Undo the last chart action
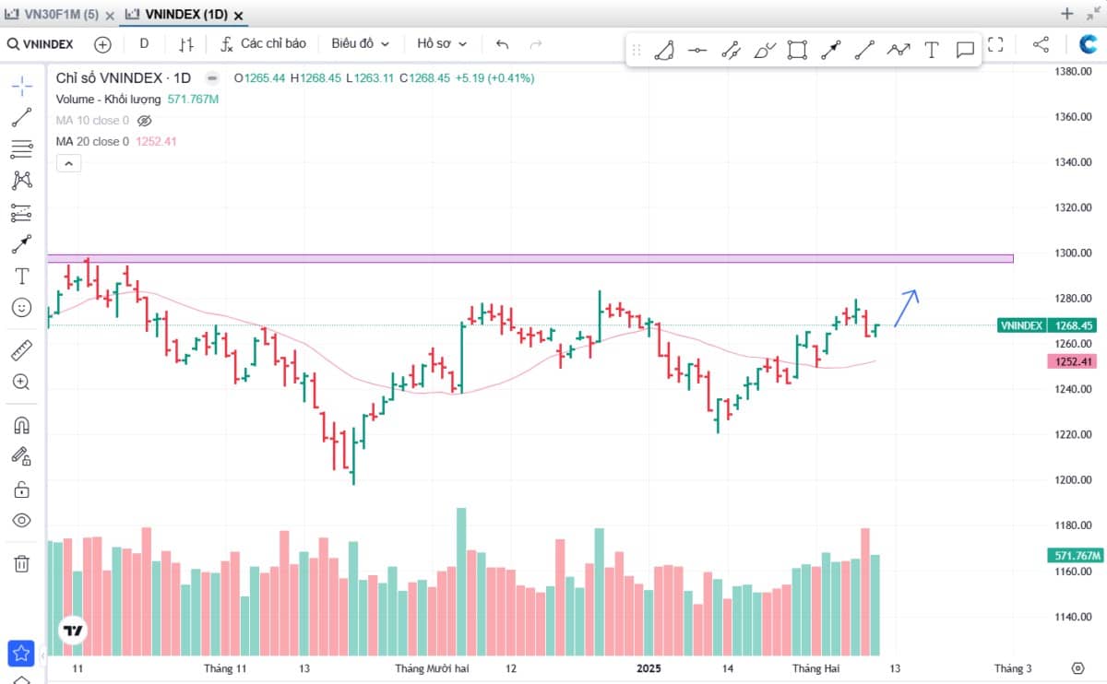The image size is (1107, 684). click(x=502, y=44)
